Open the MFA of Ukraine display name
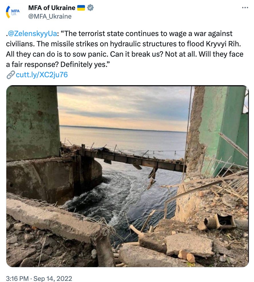The height and width of the screenshot is (282, 254). pos(51,8)
